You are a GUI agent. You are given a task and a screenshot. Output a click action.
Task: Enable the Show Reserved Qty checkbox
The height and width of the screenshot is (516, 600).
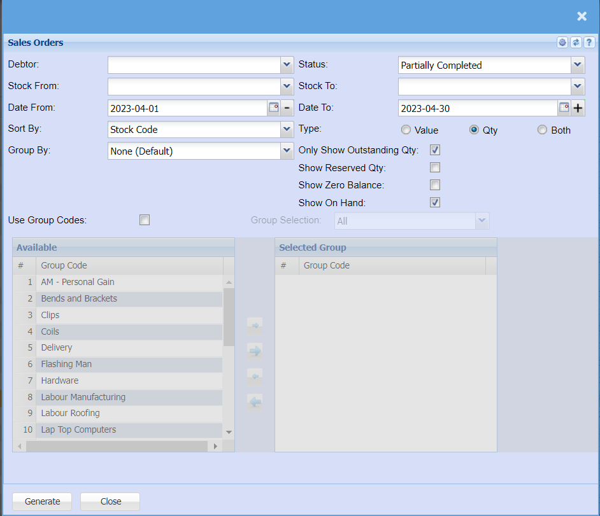point(435,168)
